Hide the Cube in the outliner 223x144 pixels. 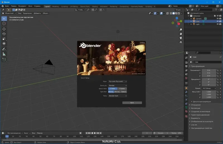tap(218, 21)
